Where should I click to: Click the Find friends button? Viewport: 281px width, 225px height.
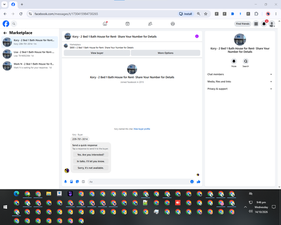coord(243,24)
